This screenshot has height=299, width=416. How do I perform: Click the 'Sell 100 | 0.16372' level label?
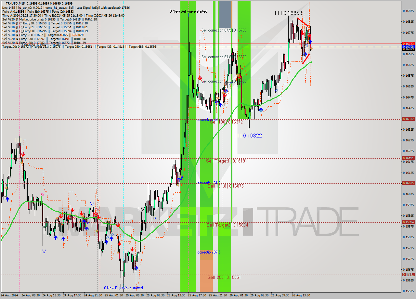[x=226, y=122]
